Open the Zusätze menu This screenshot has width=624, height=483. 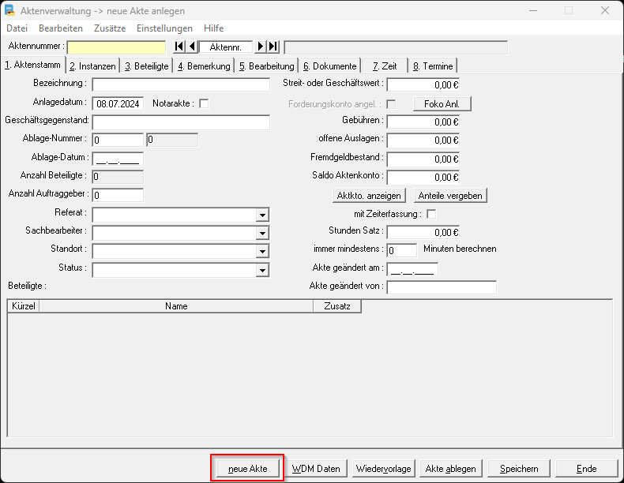click(110, 28)
